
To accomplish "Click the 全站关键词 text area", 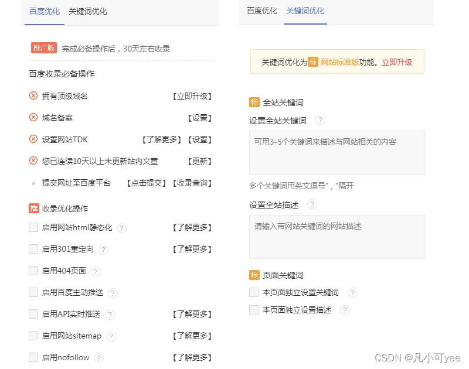I will (x=337, y=152).
